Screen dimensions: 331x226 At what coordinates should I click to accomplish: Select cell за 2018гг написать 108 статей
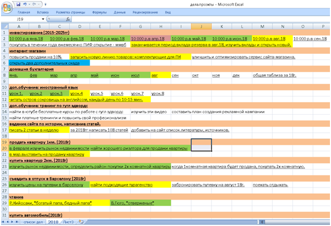(99, 130)
